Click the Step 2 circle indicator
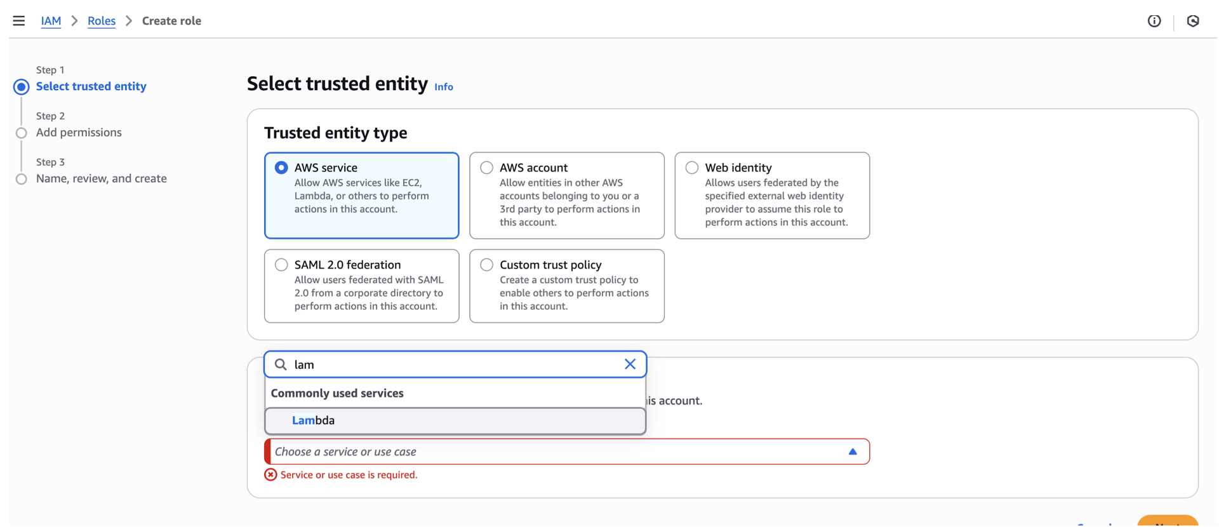Viewport: 1219px width, 527px height. 22,133
